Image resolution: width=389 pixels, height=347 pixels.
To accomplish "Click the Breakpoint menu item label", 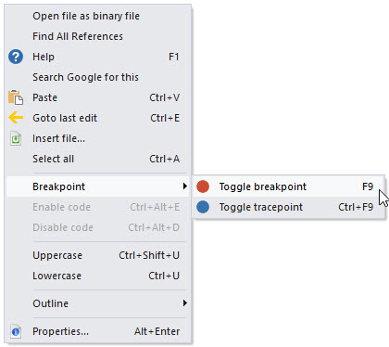I will 58,186.
